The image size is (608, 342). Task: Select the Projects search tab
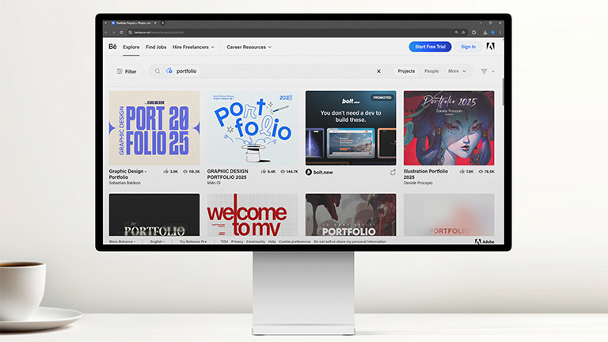coord(406,71)
